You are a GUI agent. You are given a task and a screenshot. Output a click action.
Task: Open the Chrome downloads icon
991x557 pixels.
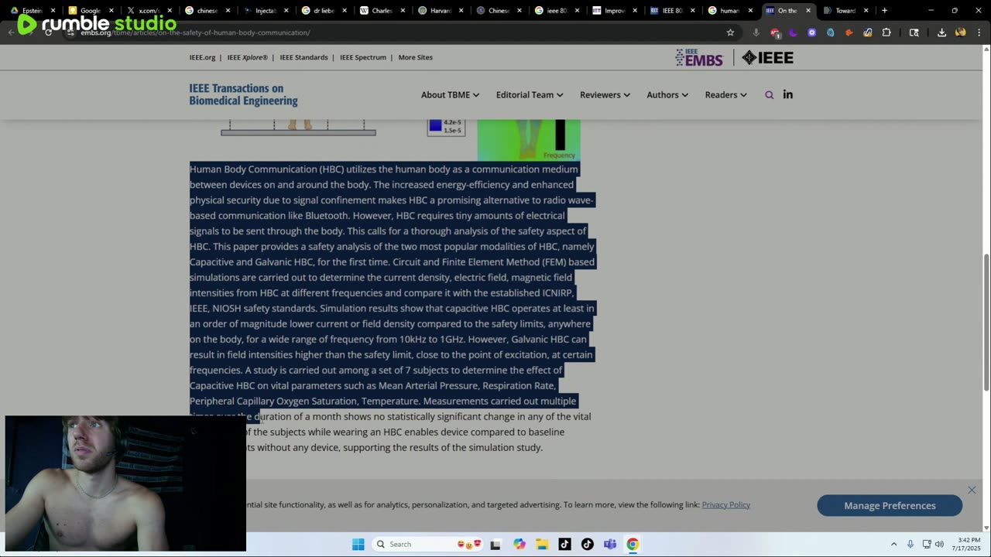(x=941, y=32)
